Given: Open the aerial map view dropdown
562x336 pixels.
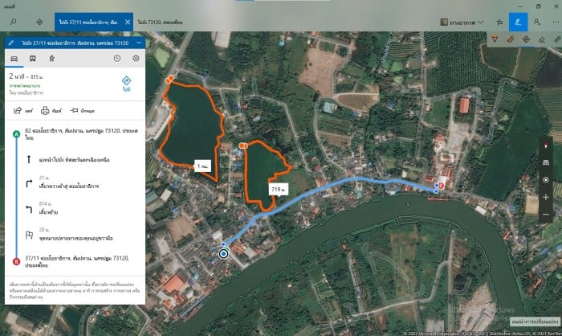Looking at the screenshot, I should (462, 23).
